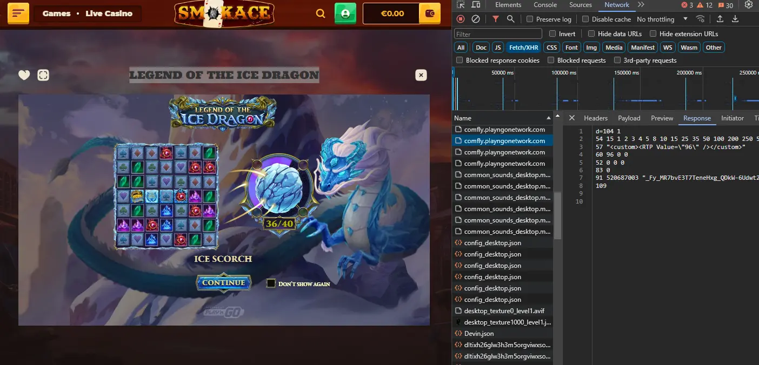
Task: Enable Preserve log checkbox
Action: click(530, 19)
